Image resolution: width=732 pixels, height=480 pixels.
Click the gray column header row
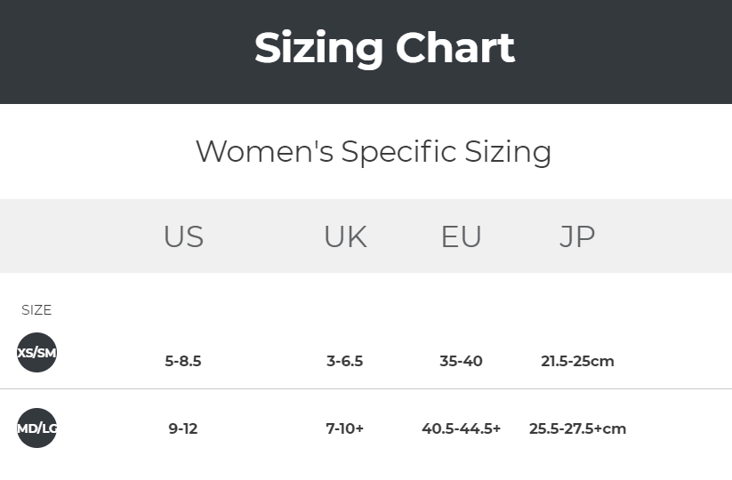(366, 236)
